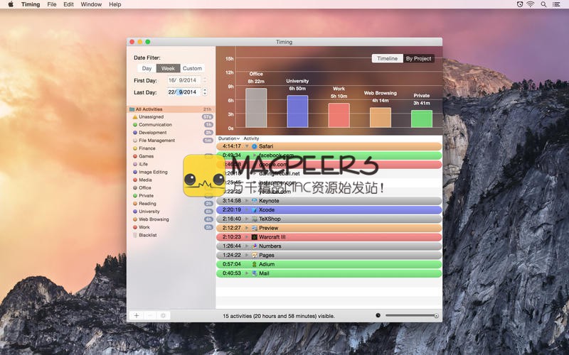Open Time Machine menu bar icon
569x355 pixels.
point(520,4)
